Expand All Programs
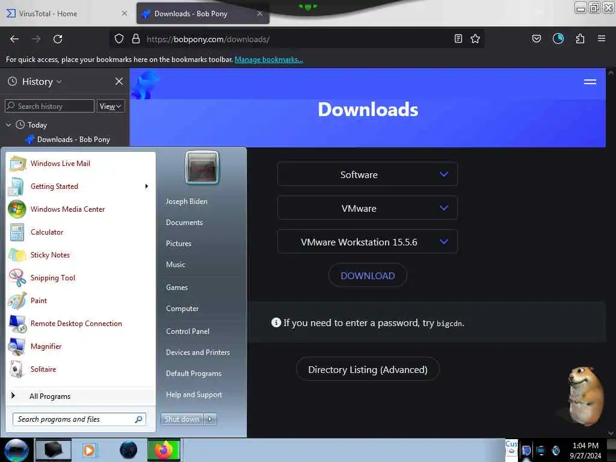Screen dimensions: 616x462 coord(81,396)
